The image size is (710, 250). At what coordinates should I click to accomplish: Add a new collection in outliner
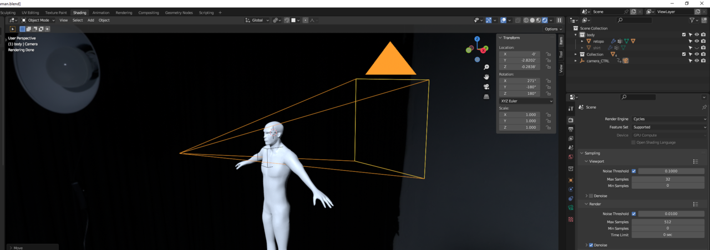pyautogui.click(x=704, y=20)
